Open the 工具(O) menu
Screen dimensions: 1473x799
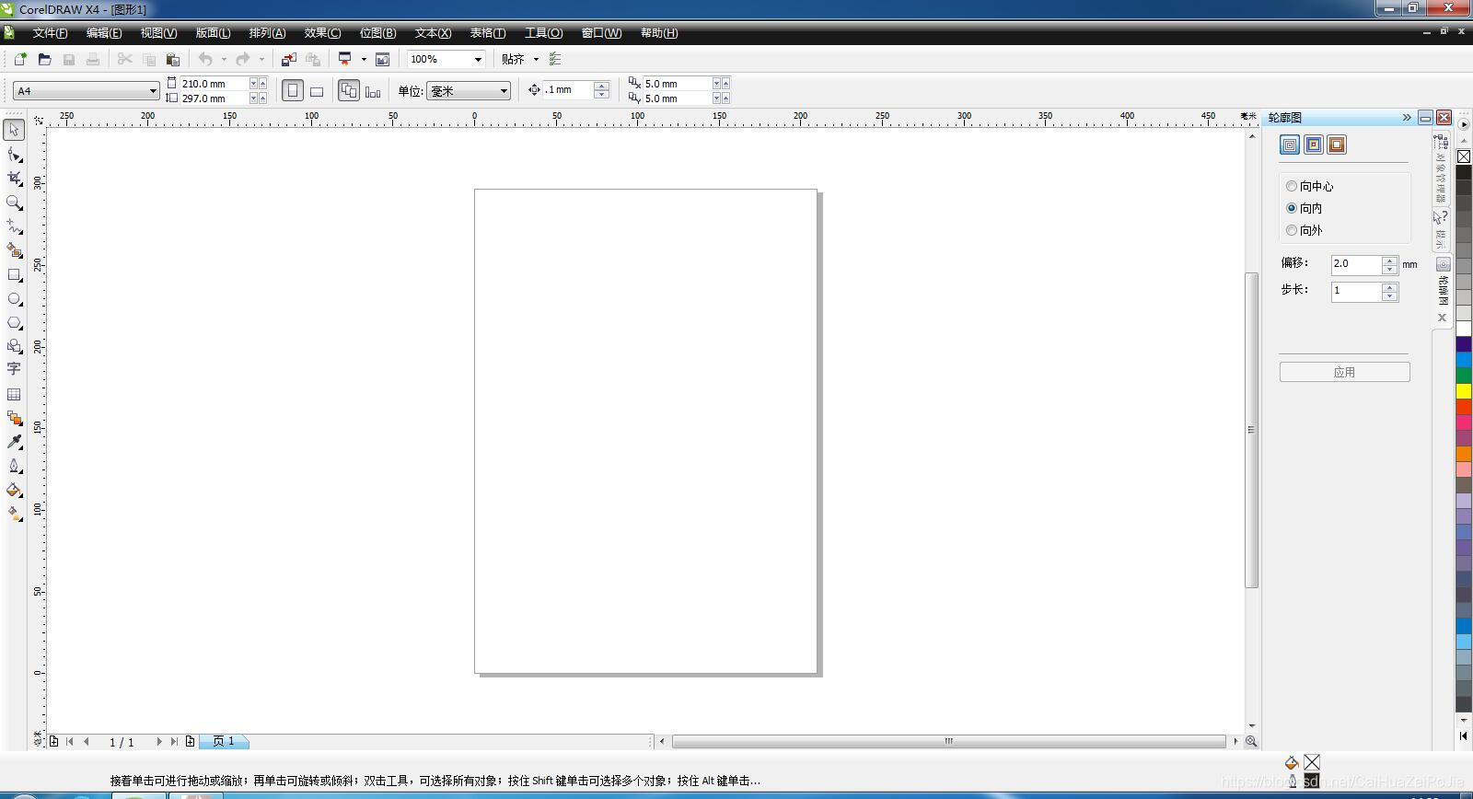[x=543, y=33]
